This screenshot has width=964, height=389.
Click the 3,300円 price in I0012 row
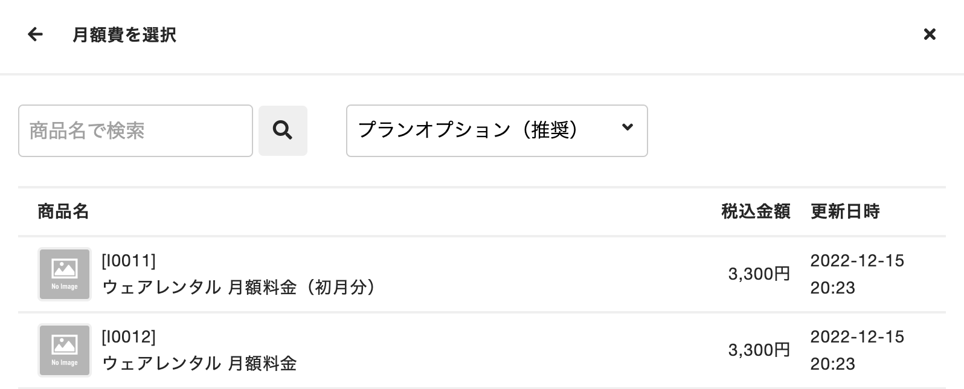coord(759,350)
